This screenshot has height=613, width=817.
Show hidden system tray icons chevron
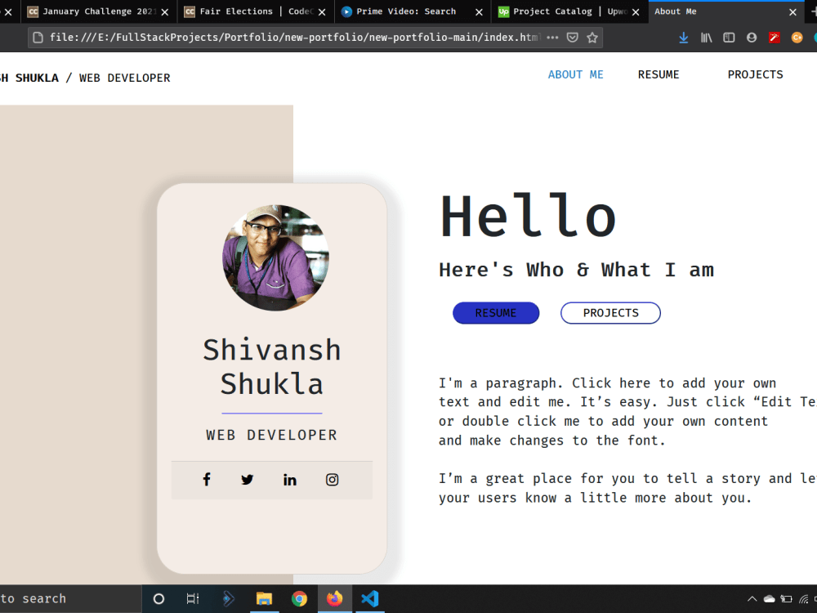(752, 599)
